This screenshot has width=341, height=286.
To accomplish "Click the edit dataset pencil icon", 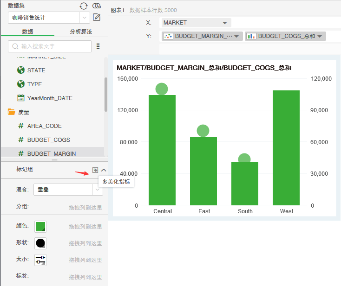I will click(97, 18).
